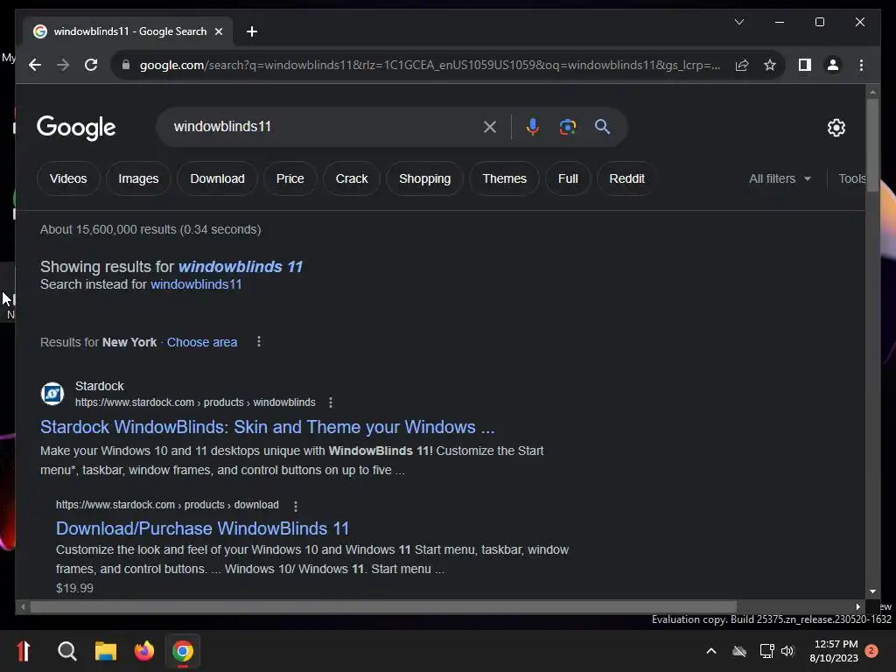This screenshot has width=896, height=672.
Task: Close the windowblinds11 Google Search tab
Action: [218, 31]
